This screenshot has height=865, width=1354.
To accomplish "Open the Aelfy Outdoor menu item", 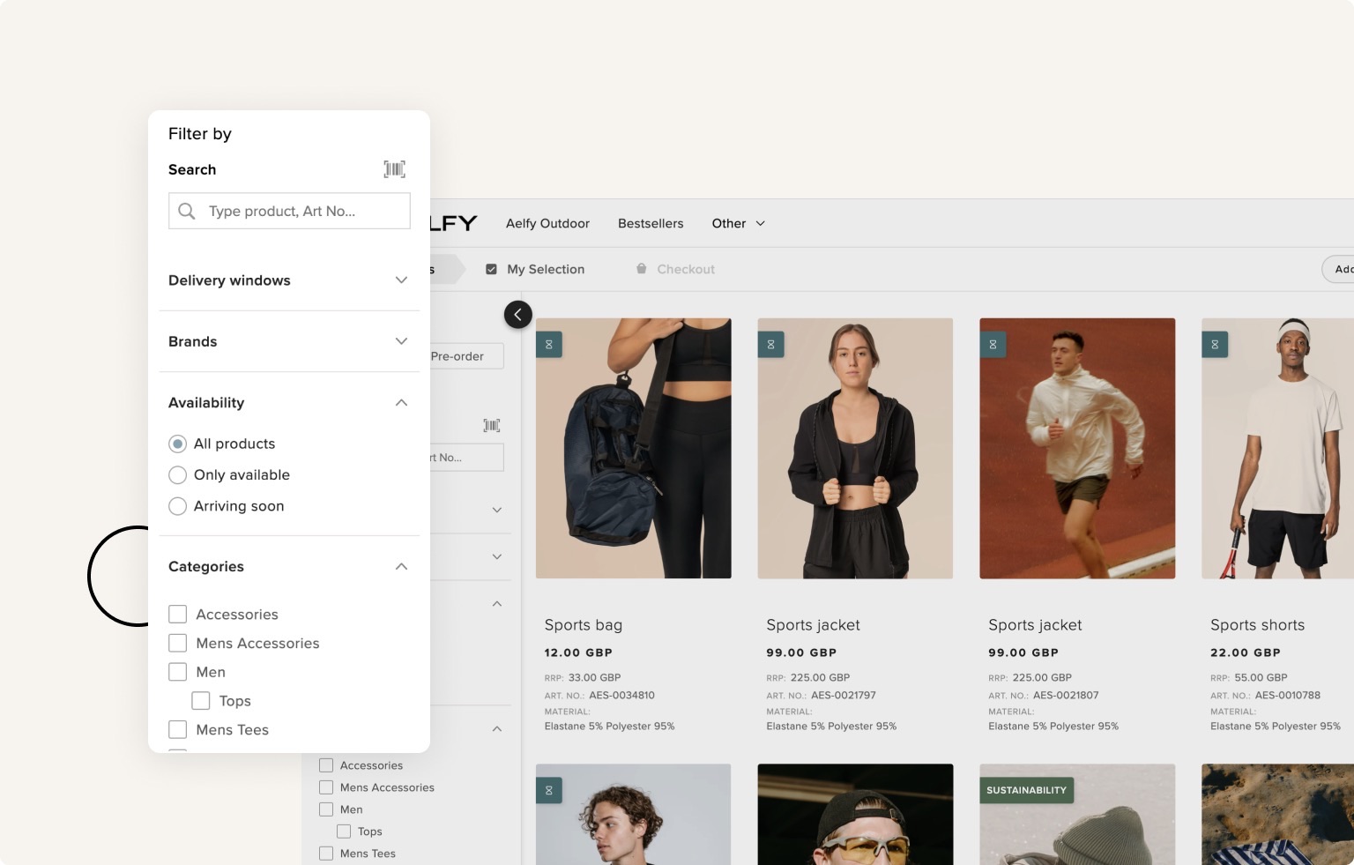I will [x=547, y=224].
